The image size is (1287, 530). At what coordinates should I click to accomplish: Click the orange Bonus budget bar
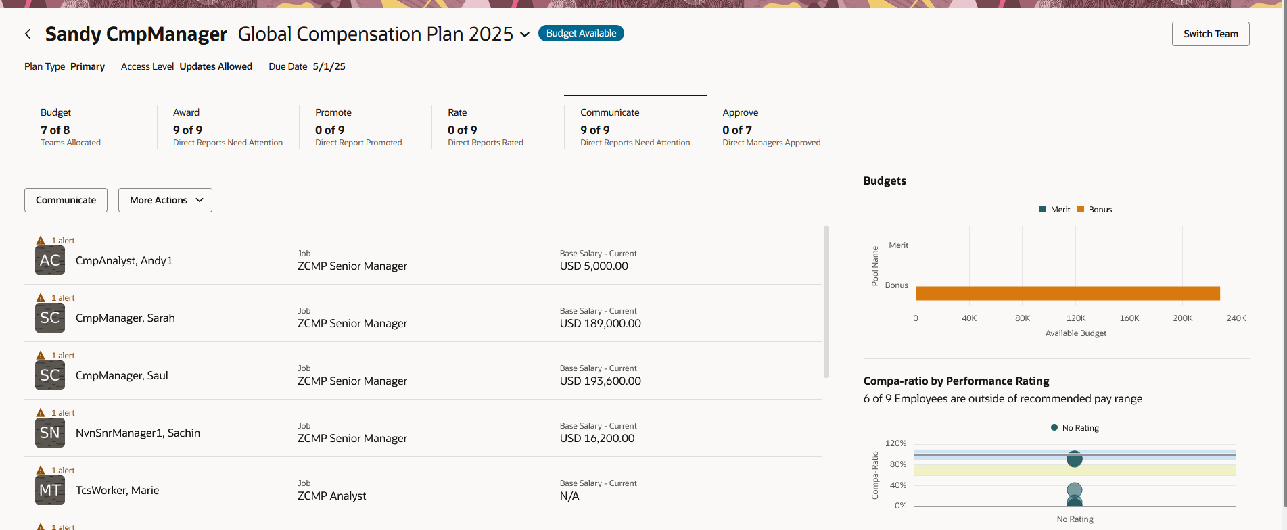1067,293
